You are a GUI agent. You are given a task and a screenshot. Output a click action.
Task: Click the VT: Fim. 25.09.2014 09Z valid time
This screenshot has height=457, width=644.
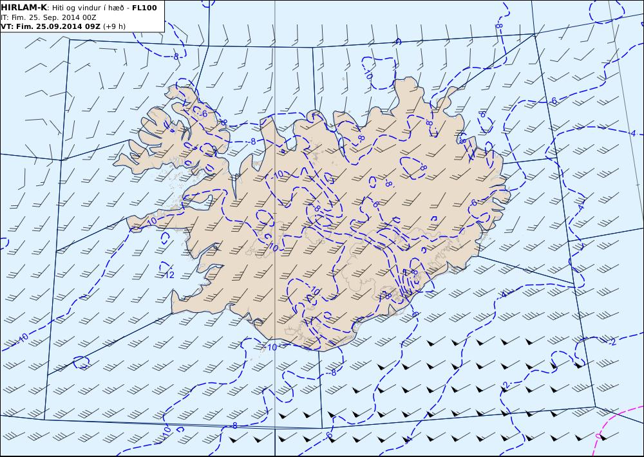50,26
